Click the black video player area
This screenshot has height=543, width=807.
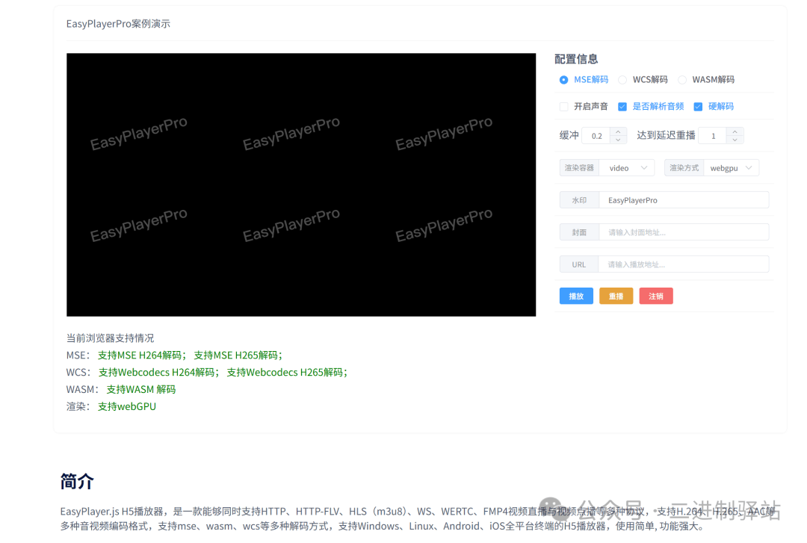tap(301, 184)
